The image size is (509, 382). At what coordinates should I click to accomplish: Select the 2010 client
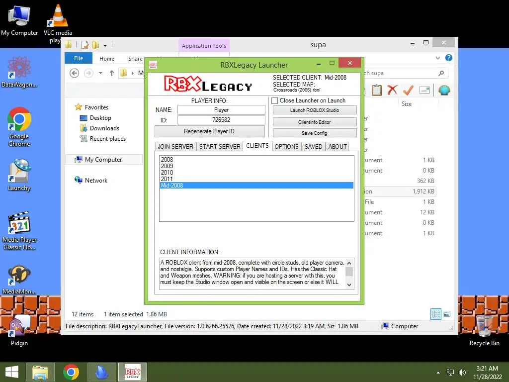coord(256,173)
